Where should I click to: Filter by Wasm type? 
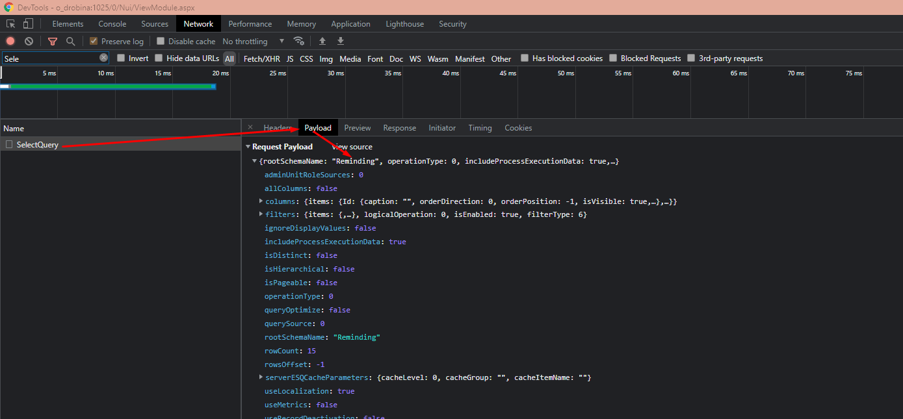point(438,58)
